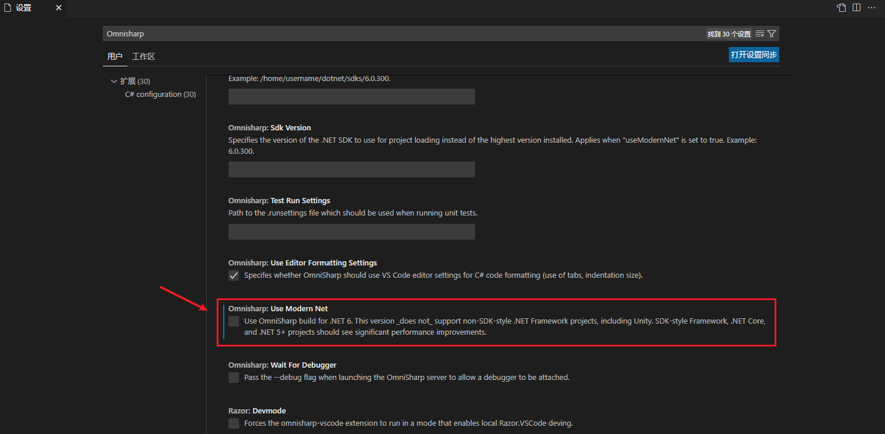
Task: Click 打开设置同步 button
Action: click(754, 55)
